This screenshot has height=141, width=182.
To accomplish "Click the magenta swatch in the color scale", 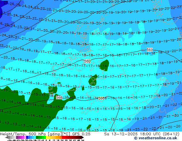I will 23,137.
